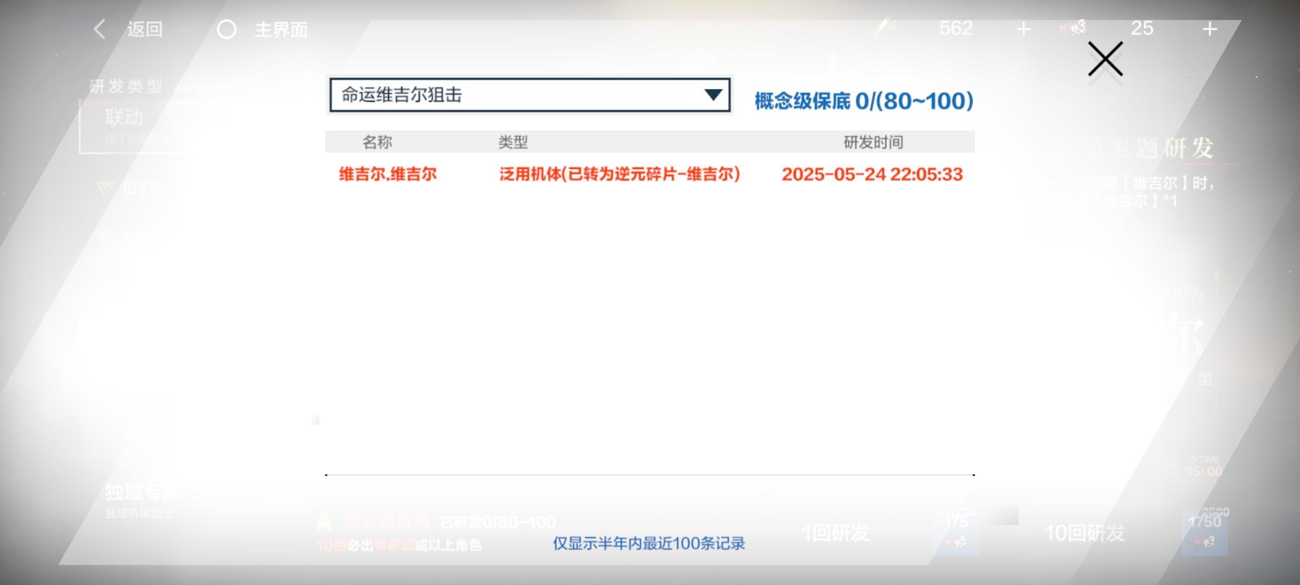This screenshot has height=585, width=1300.
Task: Select the 研发时间 column header
Action: (873, 142)
